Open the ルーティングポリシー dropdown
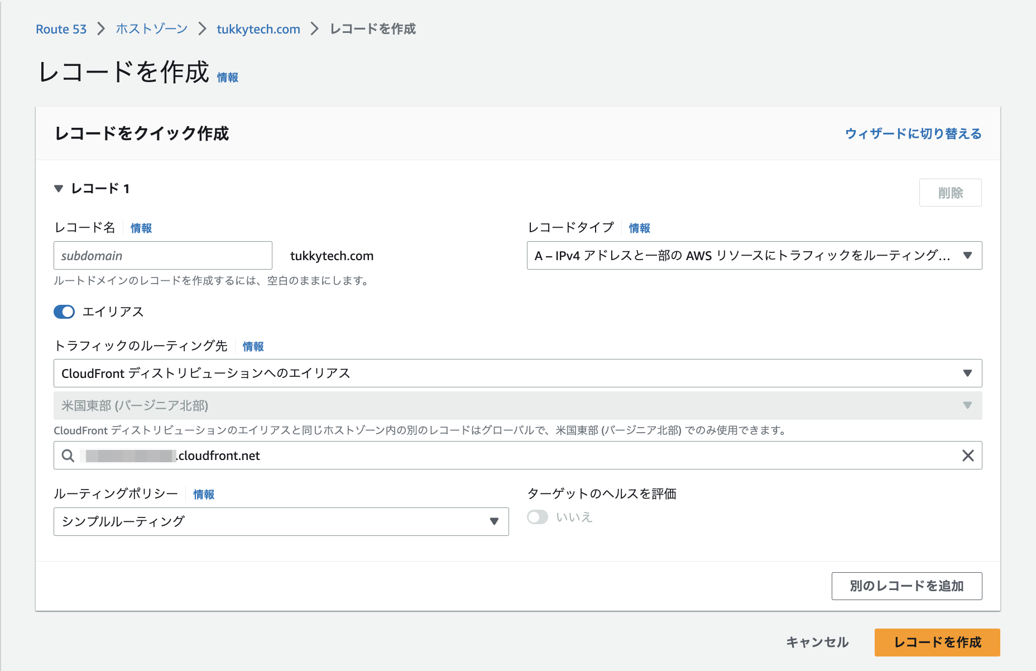Image resolution: width=1036 pixels, height=671 pixels. coord(281,522)
